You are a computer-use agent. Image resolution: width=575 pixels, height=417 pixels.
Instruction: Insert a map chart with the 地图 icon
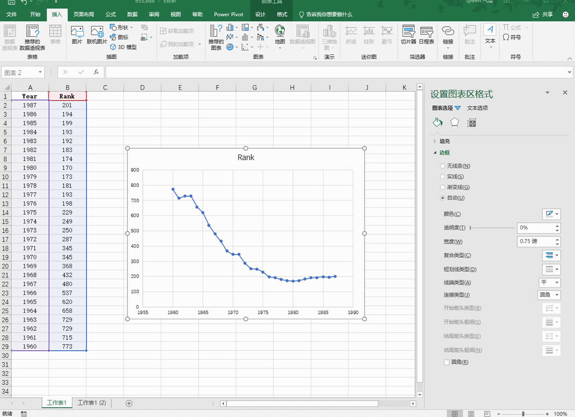click(280, 35)
